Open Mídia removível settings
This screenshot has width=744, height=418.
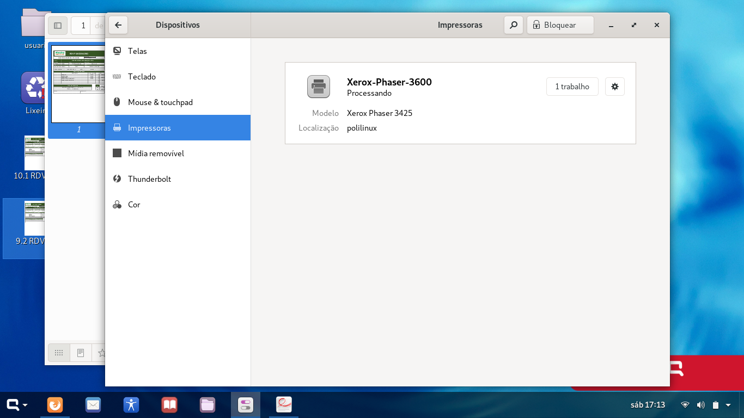coord(178,153)
